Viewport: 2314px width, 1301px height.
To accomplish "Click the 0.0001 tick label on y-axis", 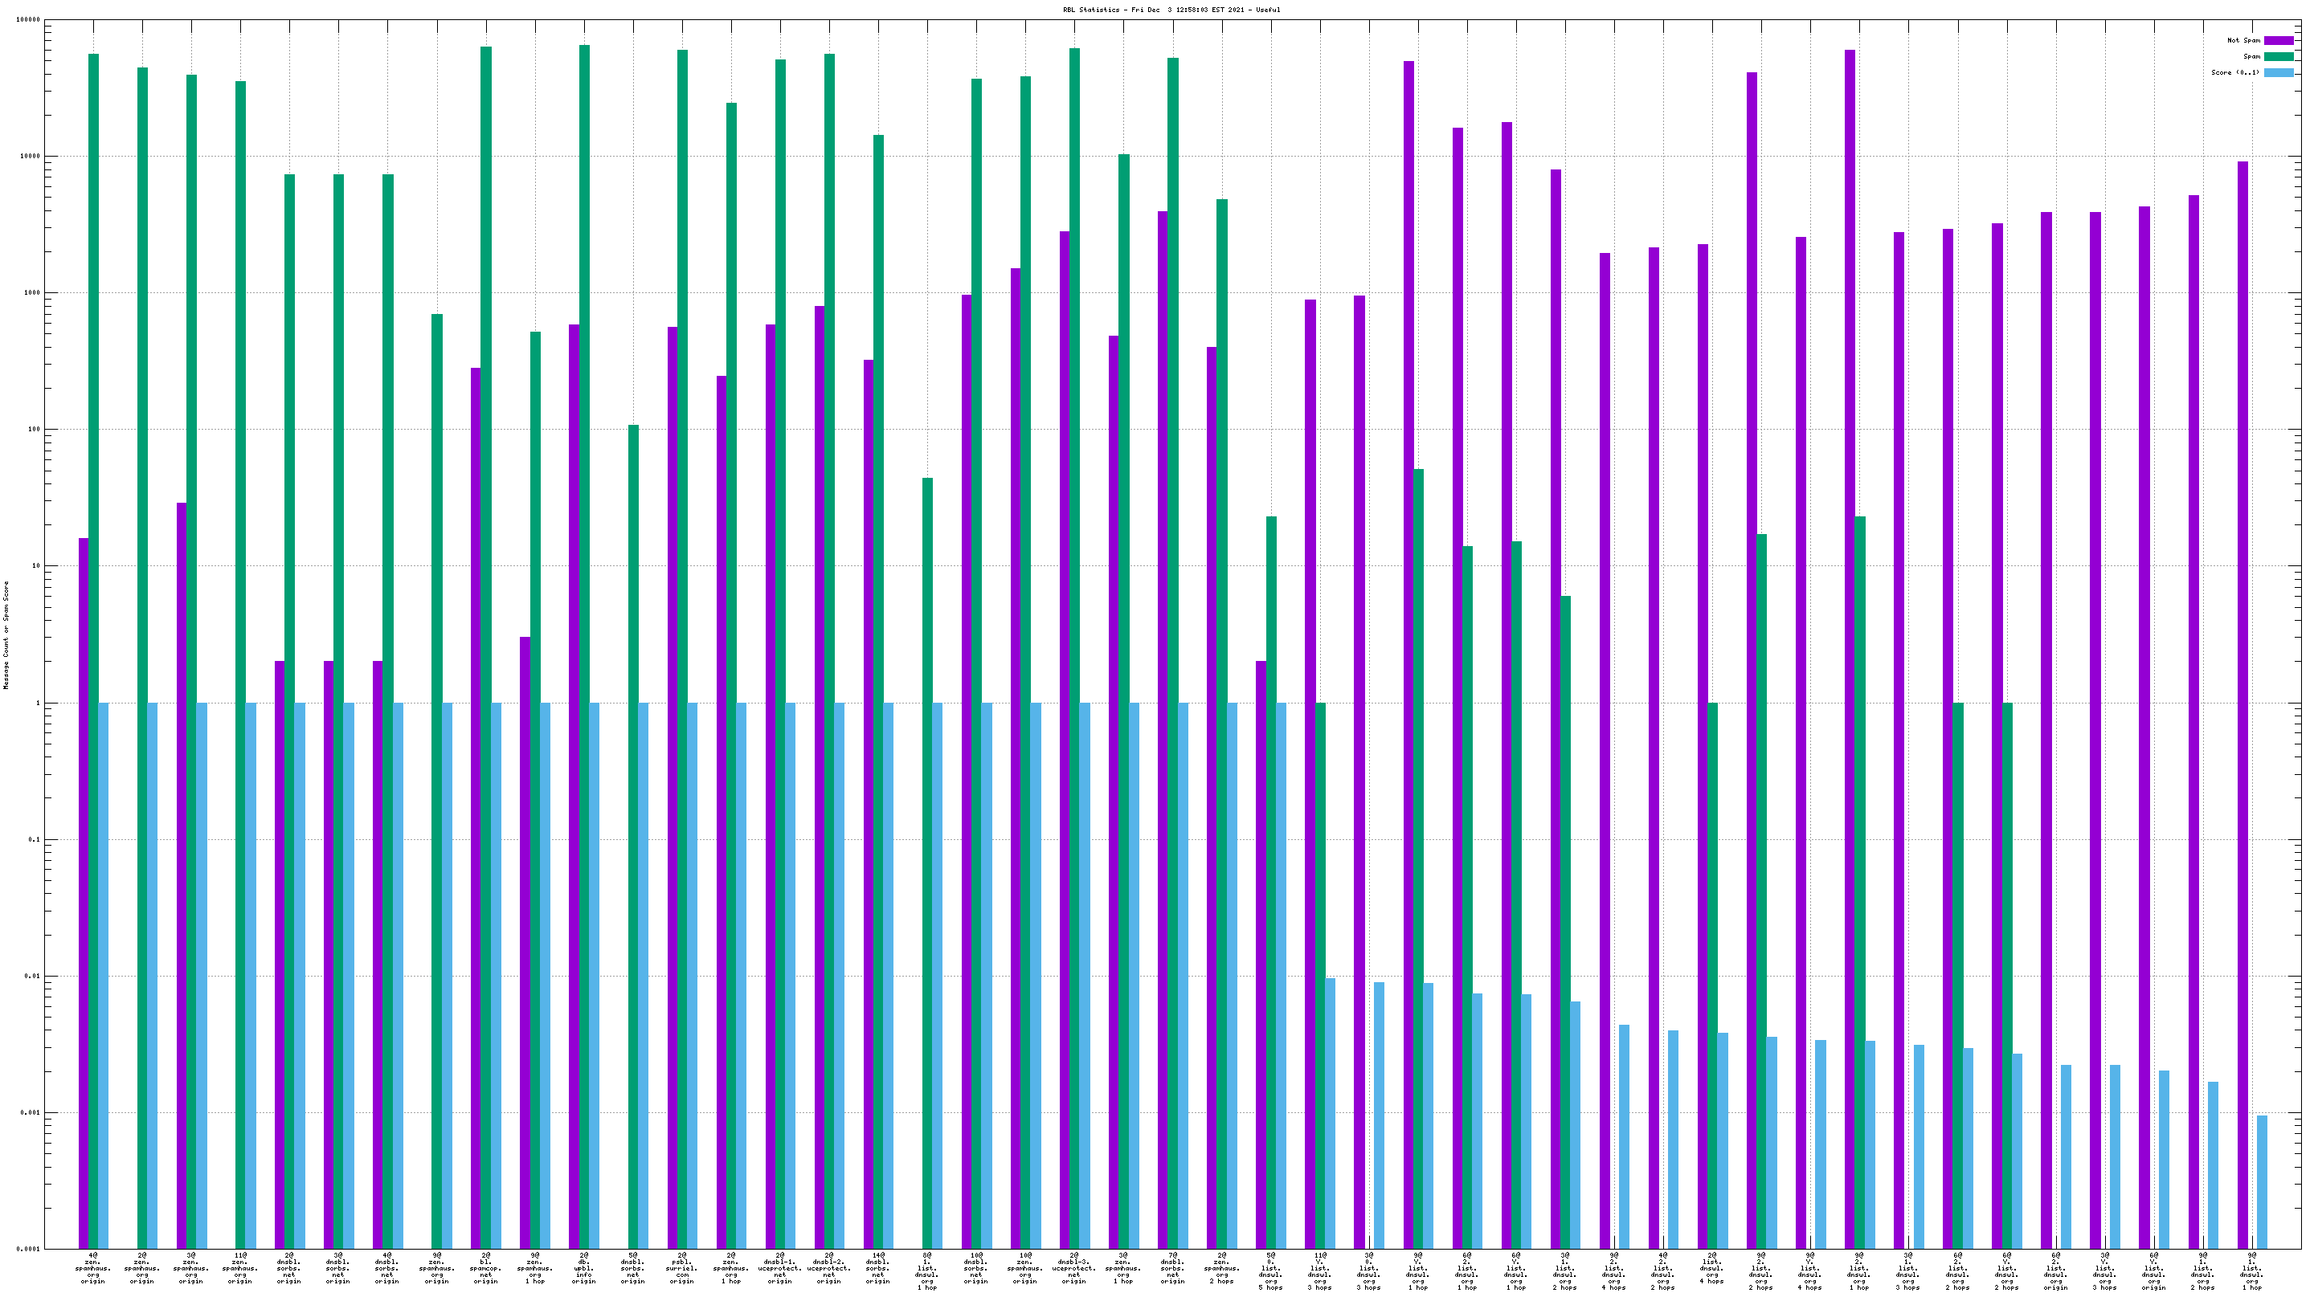I will tap(30, 1249).
